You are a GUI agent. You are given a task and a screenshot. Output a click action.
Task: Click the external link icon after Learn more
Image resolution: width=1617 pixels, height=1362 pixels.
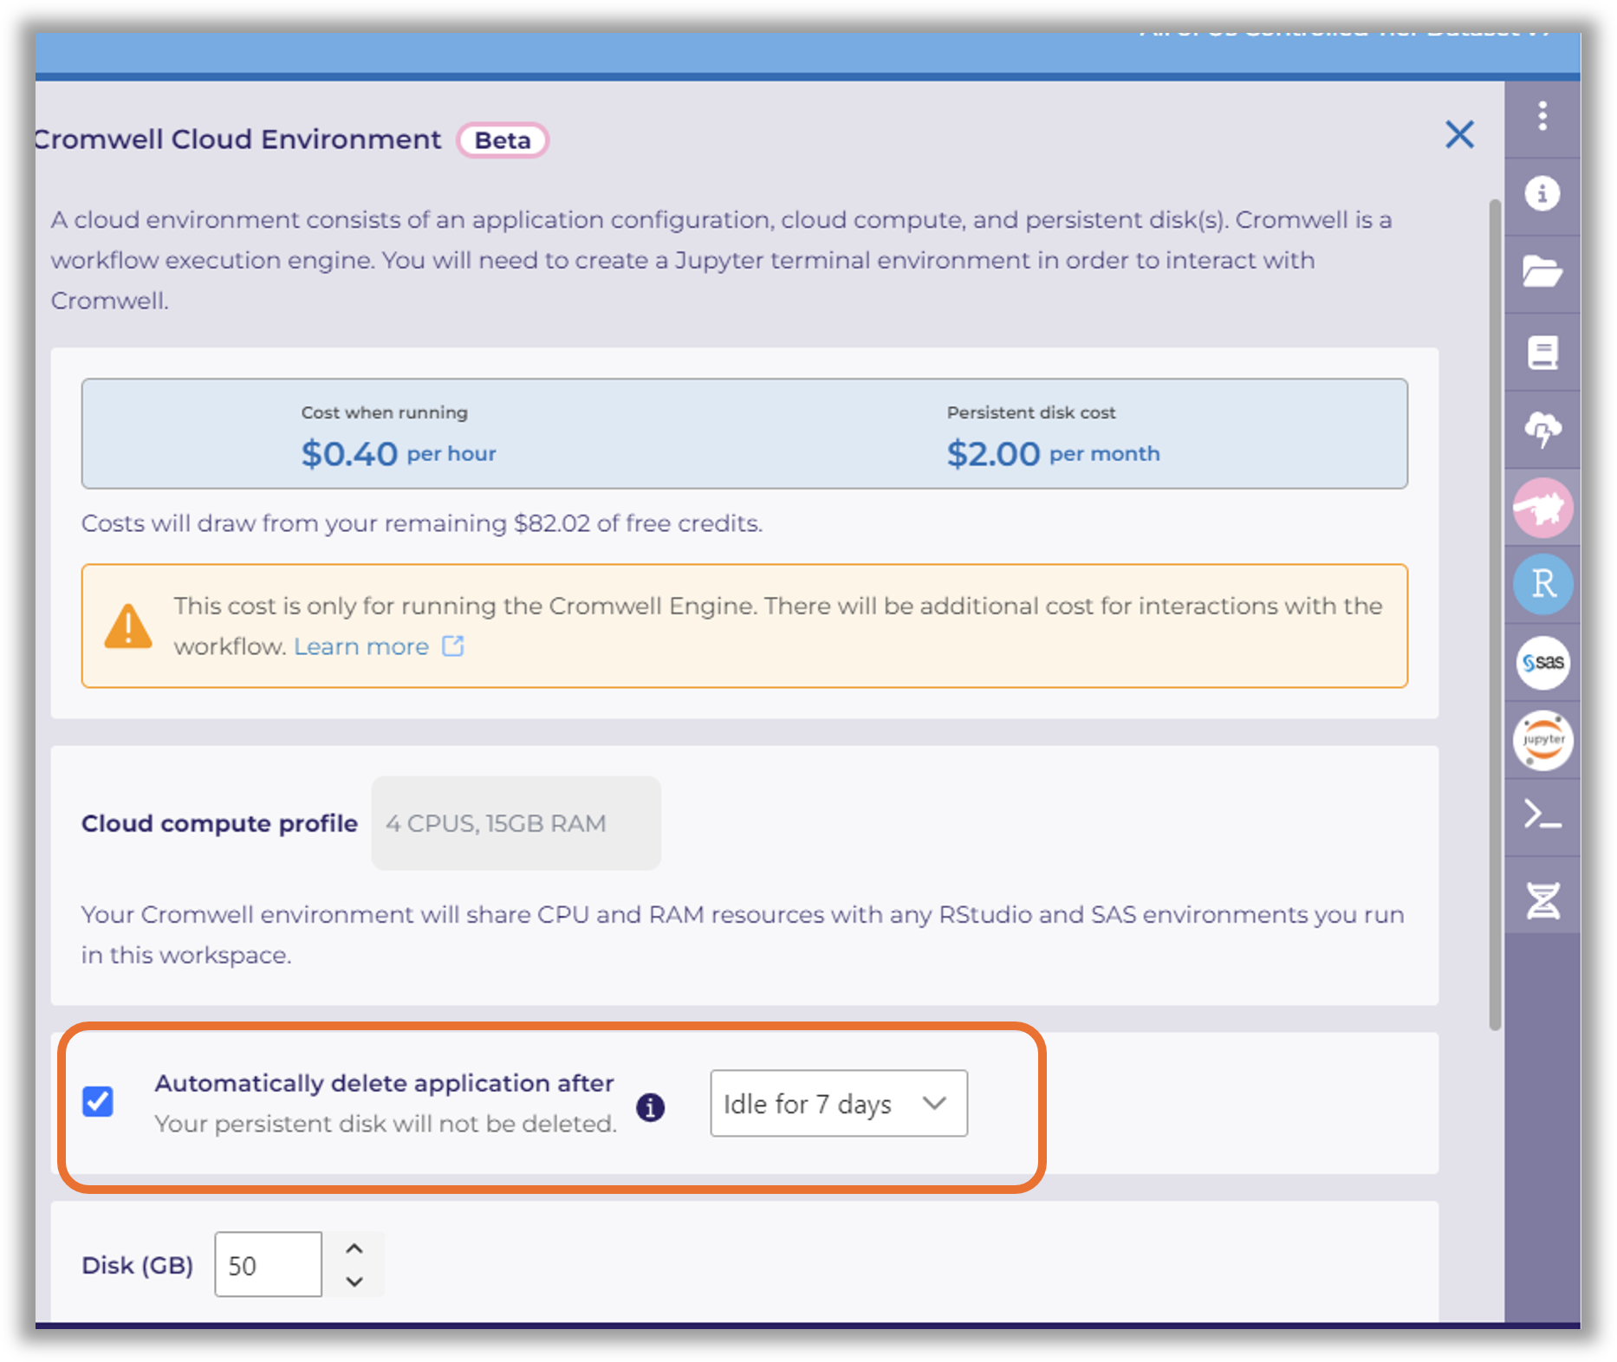pos(452,645)
